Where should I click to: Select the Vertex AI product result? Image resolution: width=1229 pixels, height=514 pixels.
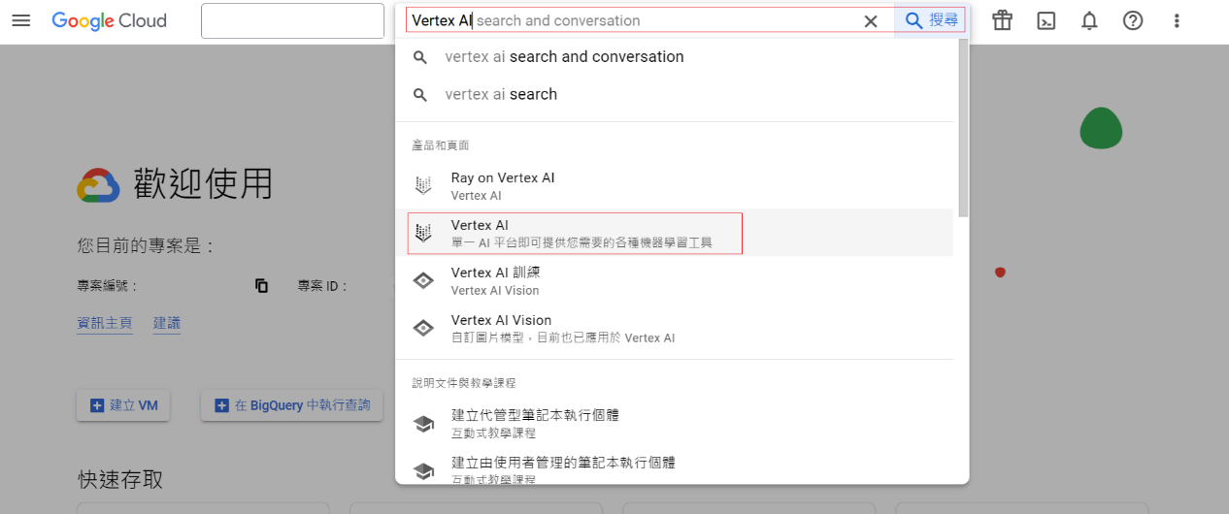tap(575, 234)
